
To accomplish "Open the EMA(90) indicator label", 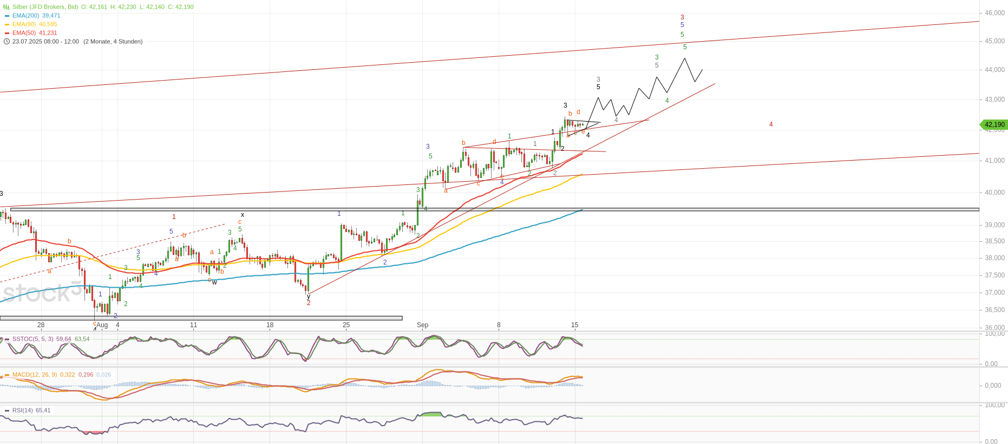I will (x=24, y=24).
